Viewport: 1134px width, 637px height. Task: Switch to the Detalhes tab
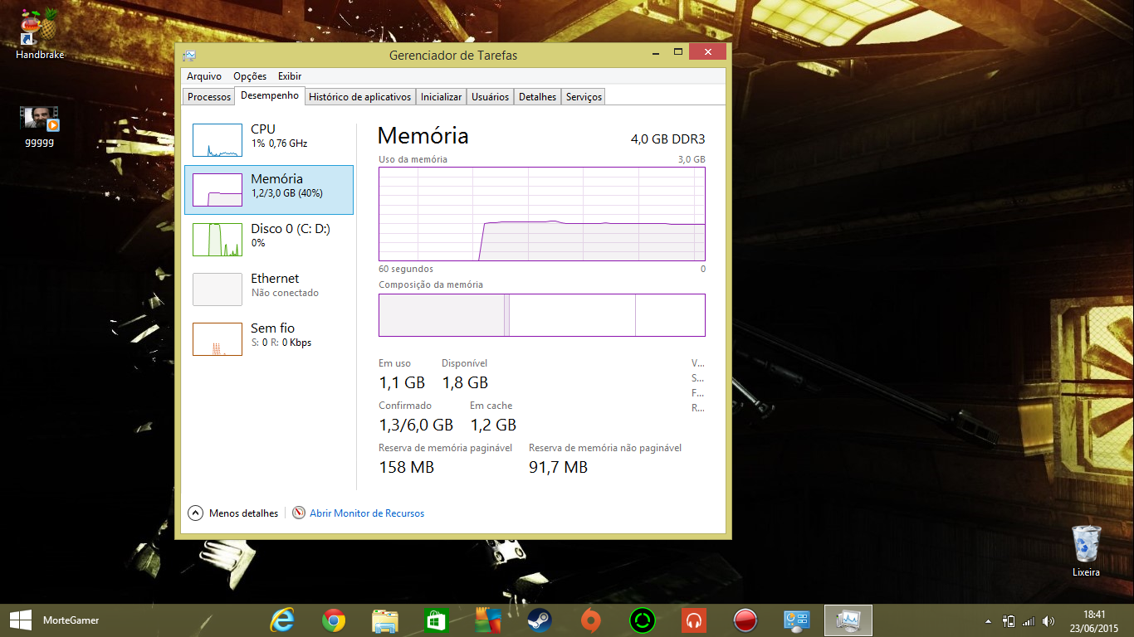pyautogui.click(x=537, y=97)
